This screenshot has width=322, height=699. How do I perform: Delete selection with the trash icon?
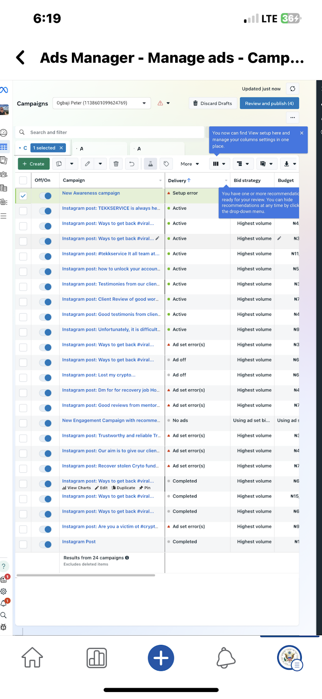(116, 164)
